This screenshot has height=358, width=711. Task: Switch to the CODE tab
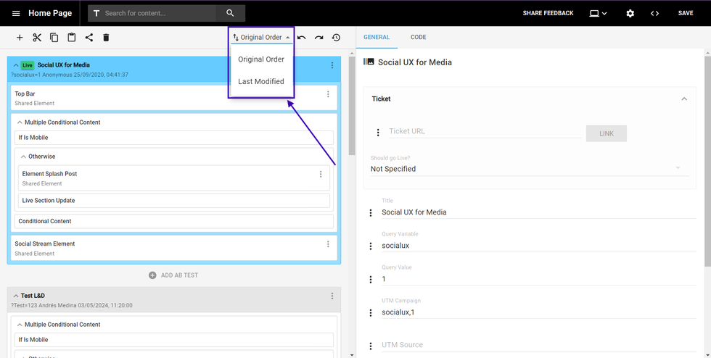418,37
